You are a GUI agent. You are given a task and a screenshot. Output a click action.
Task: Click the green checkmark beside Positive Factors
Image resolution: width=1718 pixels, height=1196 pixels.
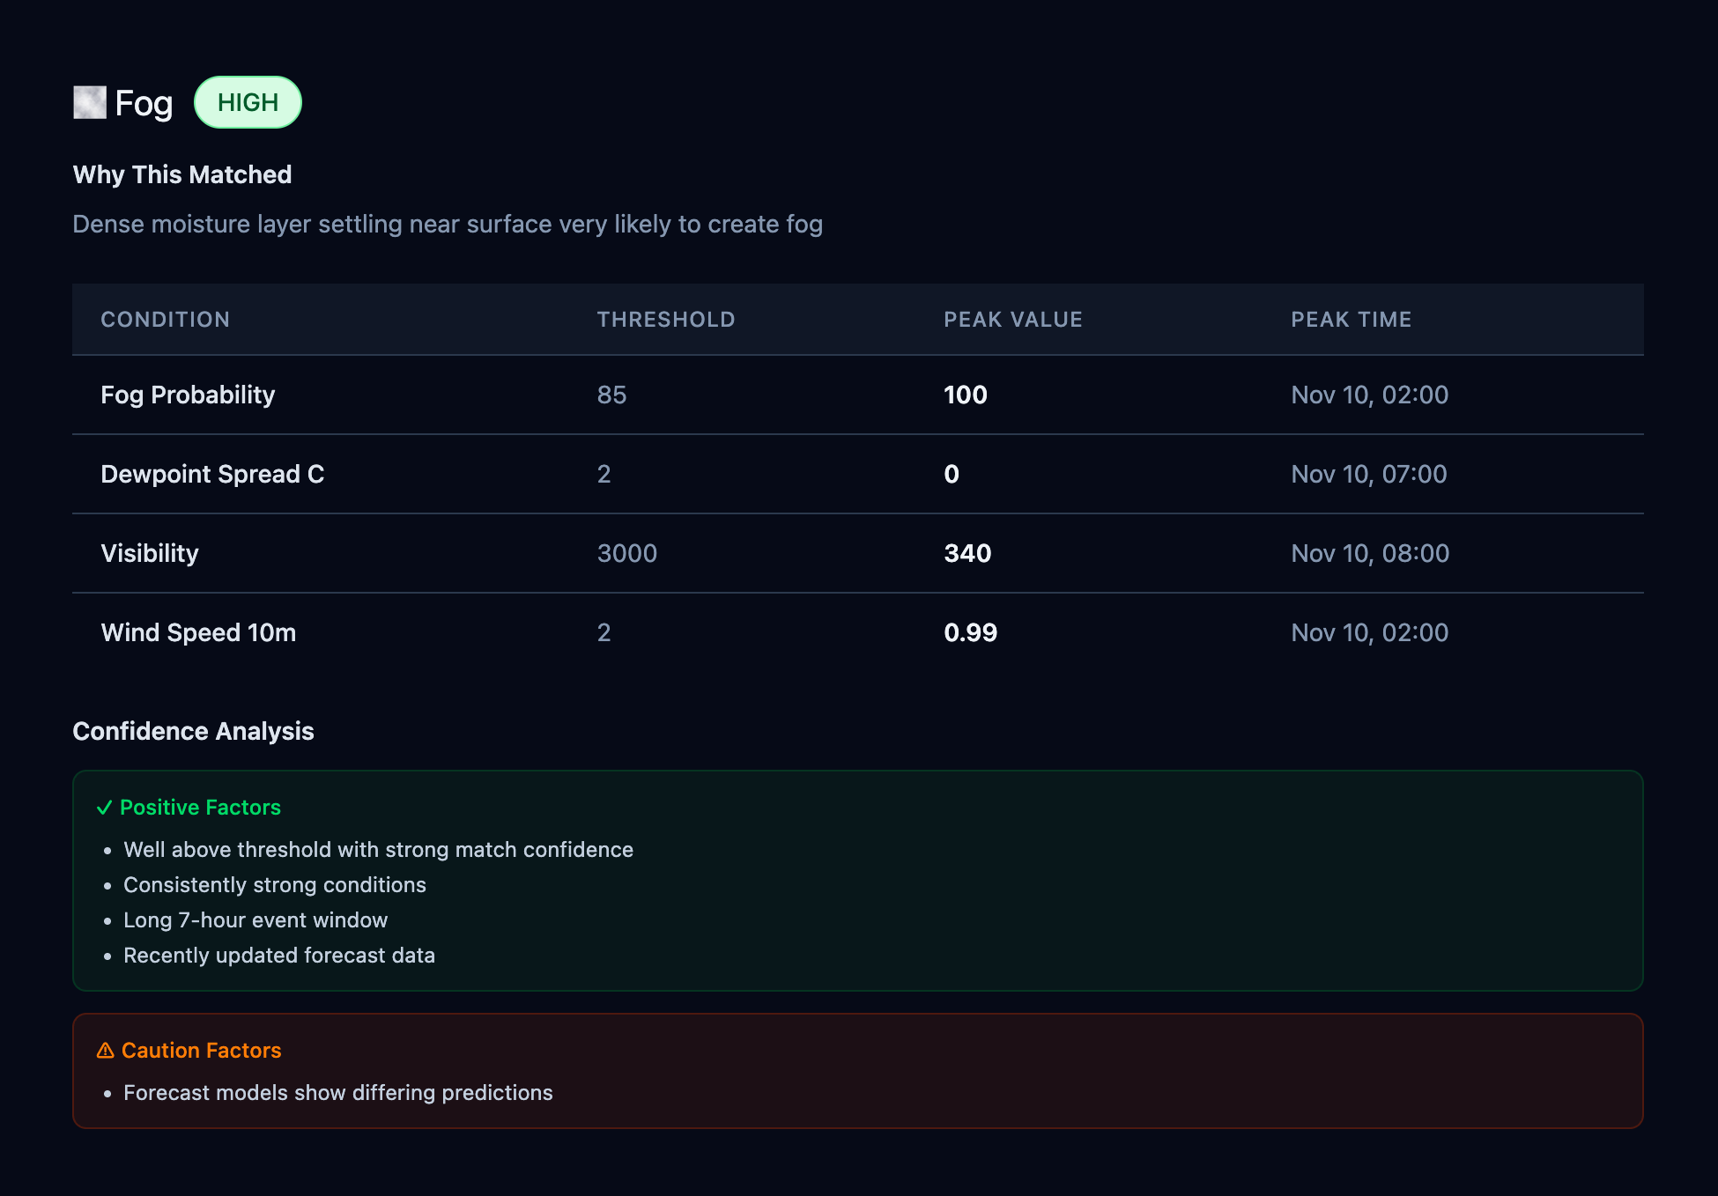(x=105, y=807)
